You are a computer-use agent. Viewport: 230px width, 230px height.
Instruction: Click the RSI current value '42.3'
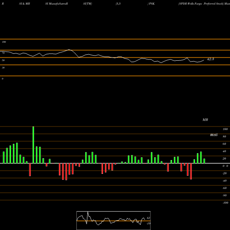click(x=210, y=59)
